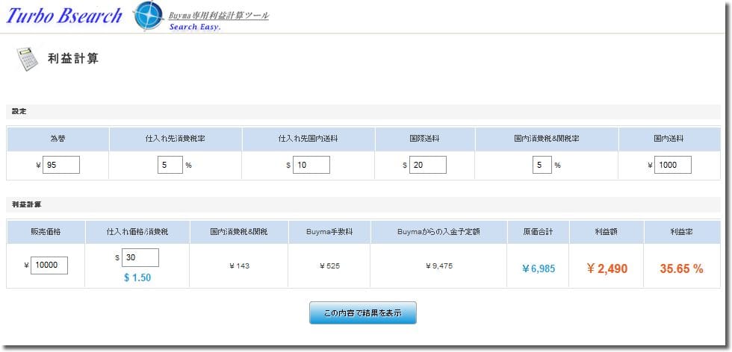This screenshot has height=352, width=732.
Task: Click the 利益率 column header
Action: tap(681, 232)
